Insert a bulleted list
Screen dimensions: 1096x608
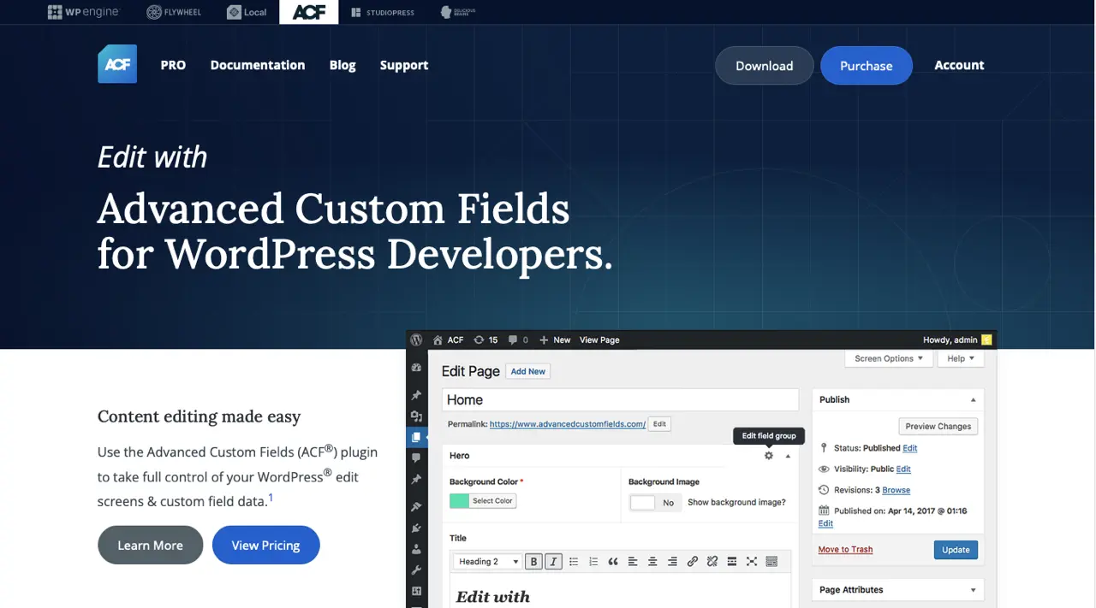(x=574, y=562)
